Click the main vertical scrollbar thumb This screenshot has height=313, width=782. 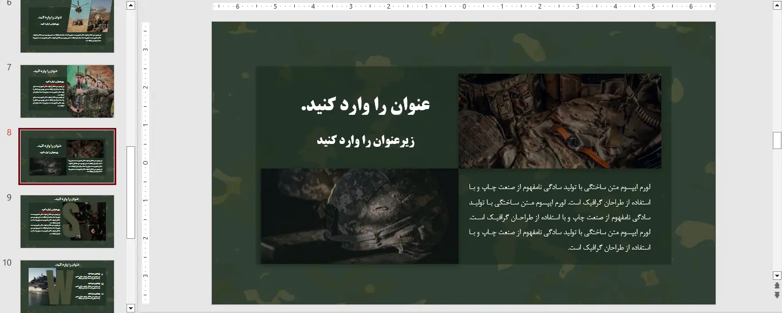[777, 140]
